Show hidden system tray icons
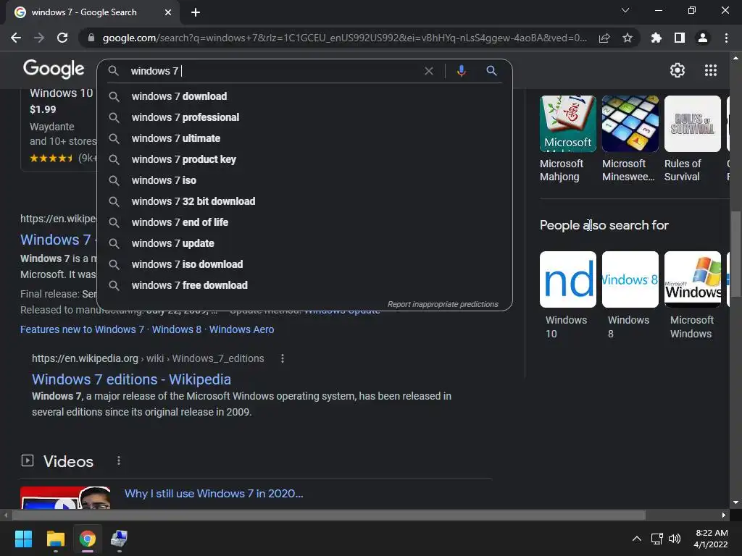Viewport: 742px width, 556px height. click(637, 539)
